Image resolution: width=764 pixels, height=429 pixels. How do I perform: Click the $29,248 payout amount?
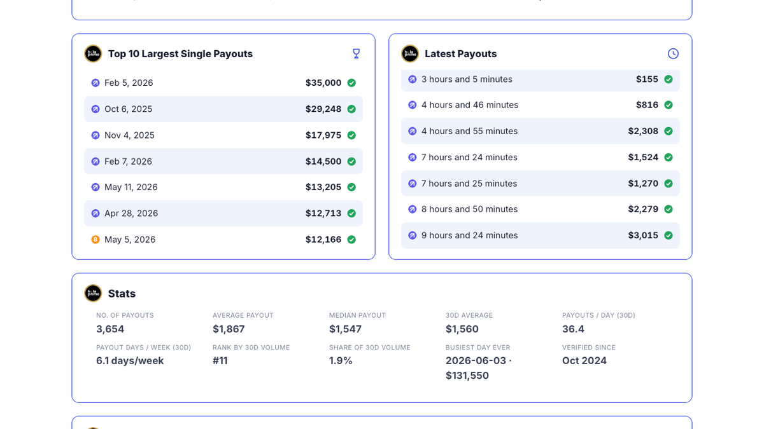(x=323, y=109)
